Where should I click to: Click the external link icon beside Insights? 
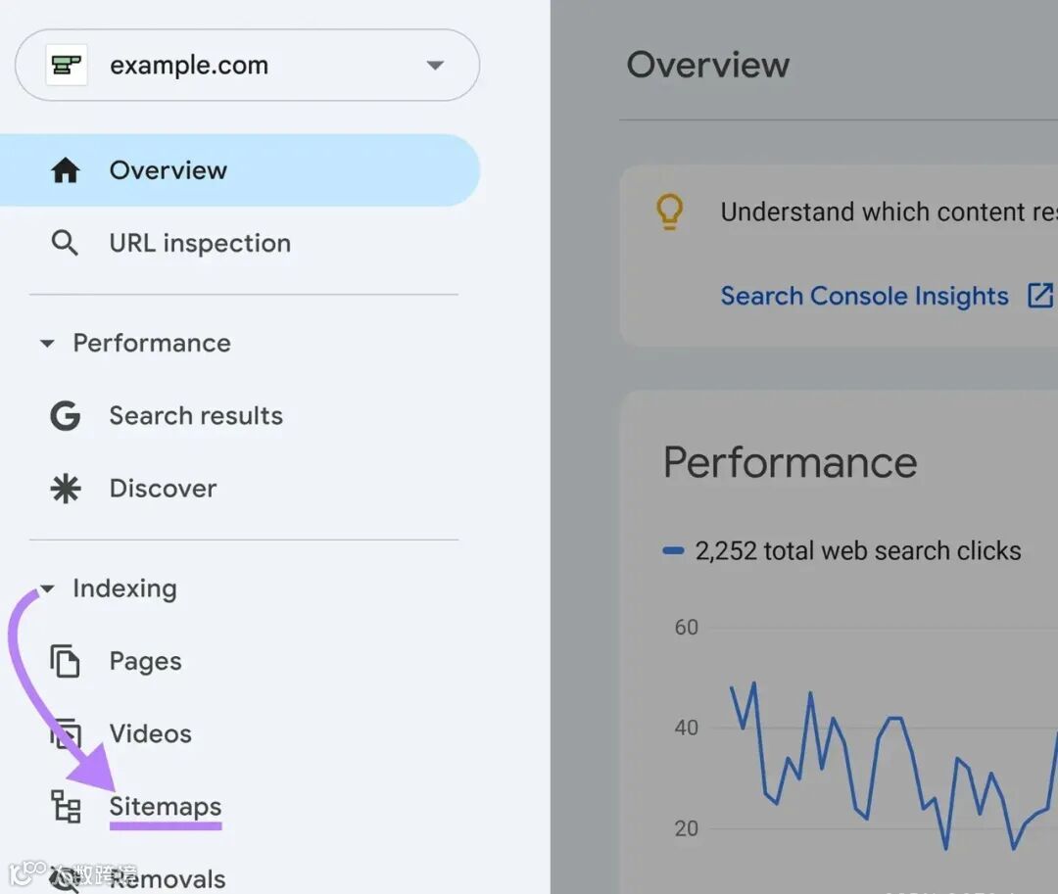1039,296
